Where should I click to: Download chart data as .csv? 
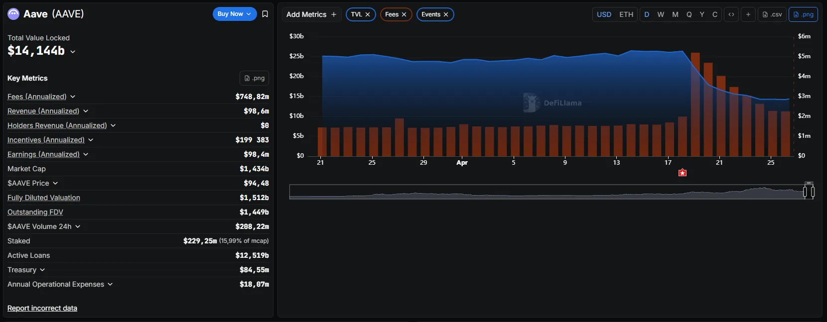[x=772, y=14]
